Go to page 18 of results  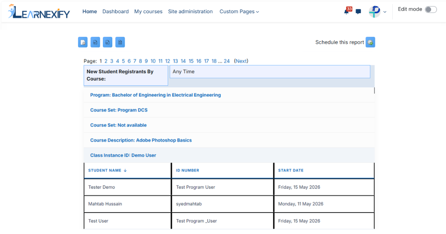tap(214, 61)
